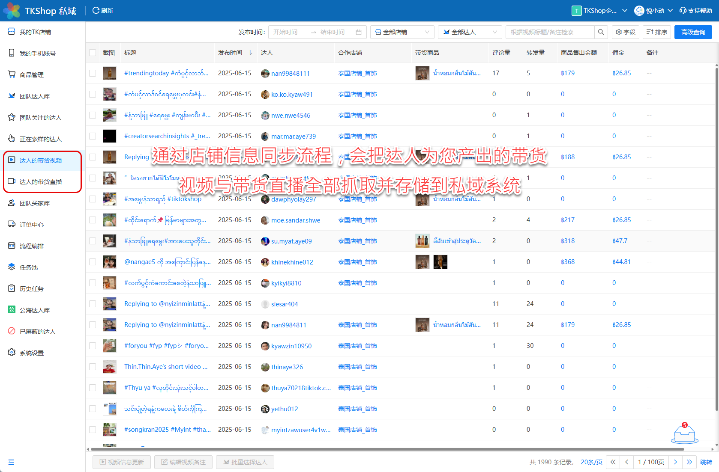
Task: Open the 字段 column settings
Action: tap(626, 32)
